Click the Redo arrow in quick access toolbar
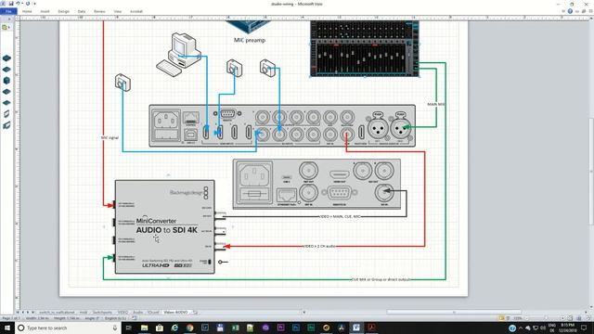The height and width of the screenshot is (334, 594). [28, 4]
